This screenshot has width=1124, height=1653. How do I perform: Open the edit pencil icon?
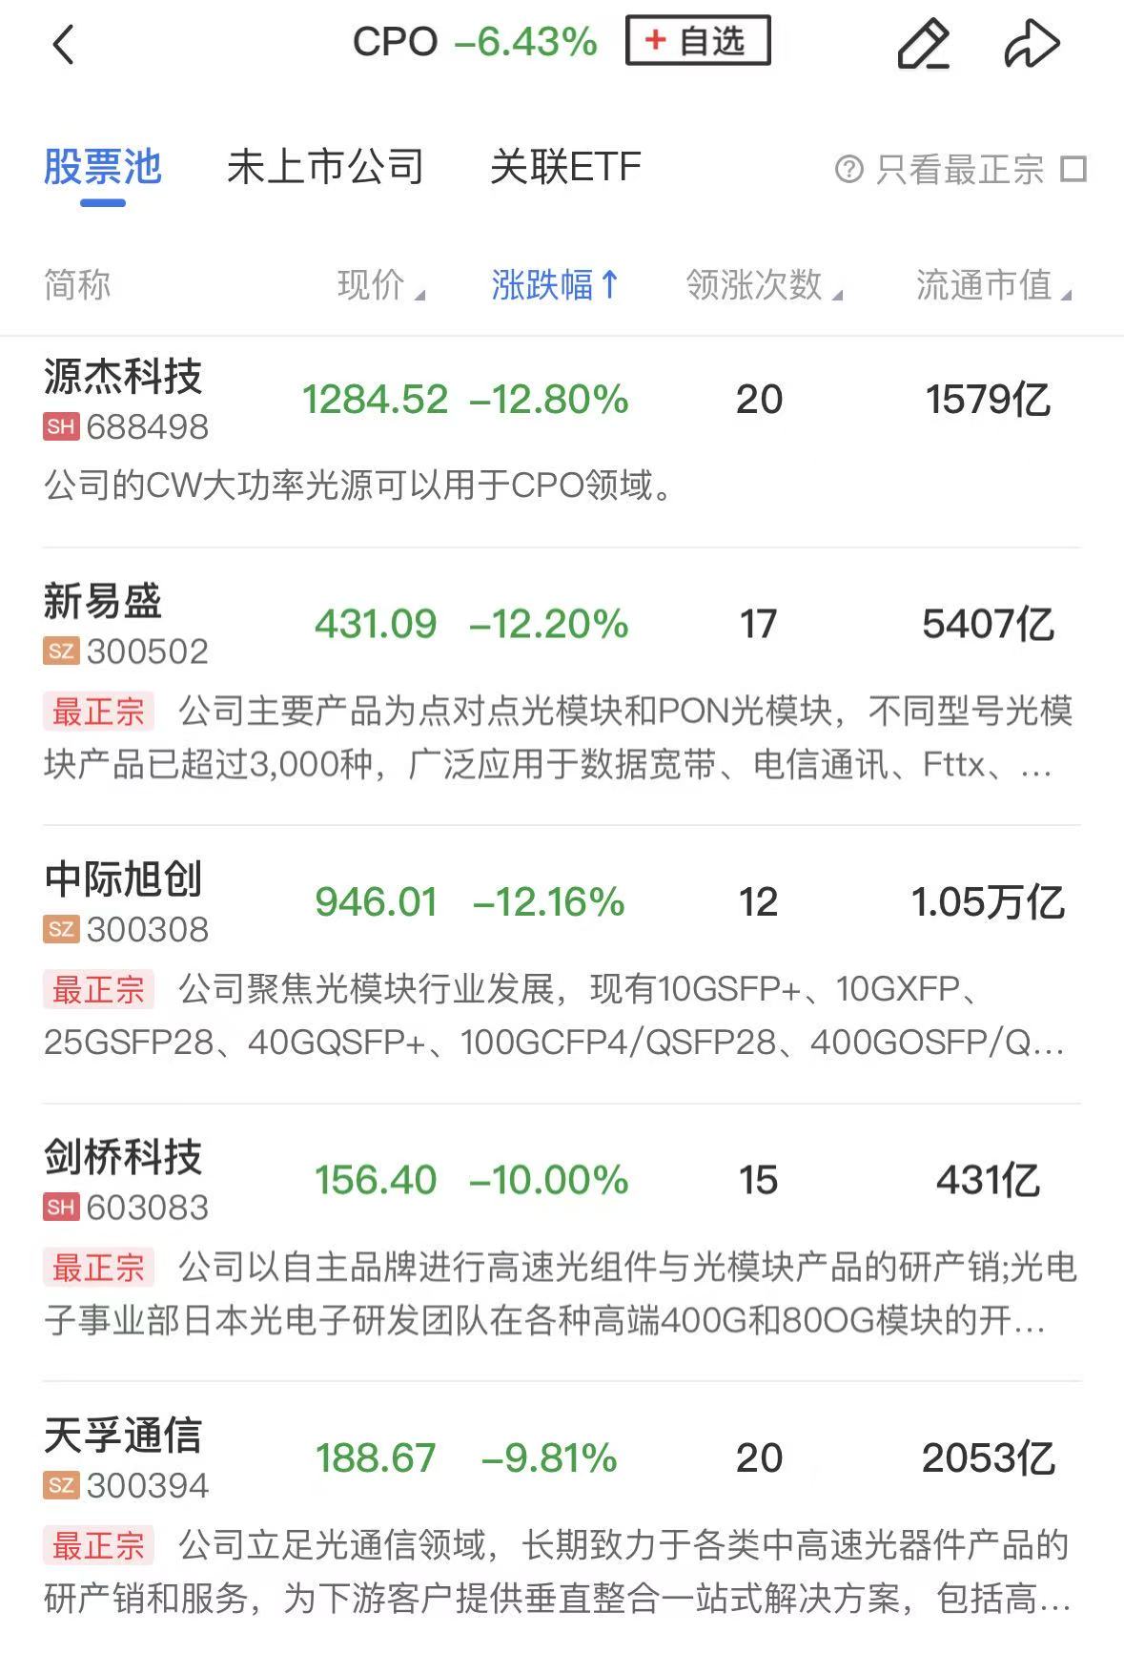click(x=923, y=44)
